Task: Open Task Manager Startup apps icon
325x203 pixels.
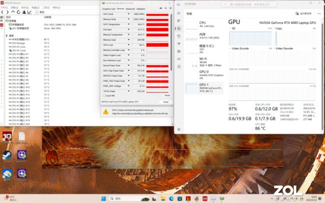Action: click(179, 44)
